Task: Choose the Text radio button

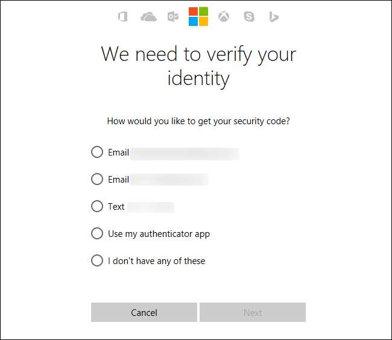Action: (97, 206)
